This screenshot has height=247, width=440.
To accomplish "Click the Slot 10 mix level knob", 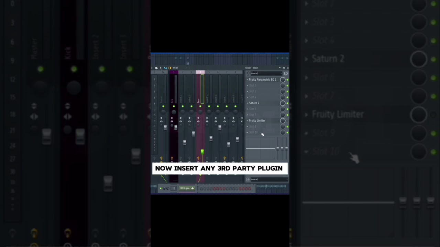I will 283,132.
